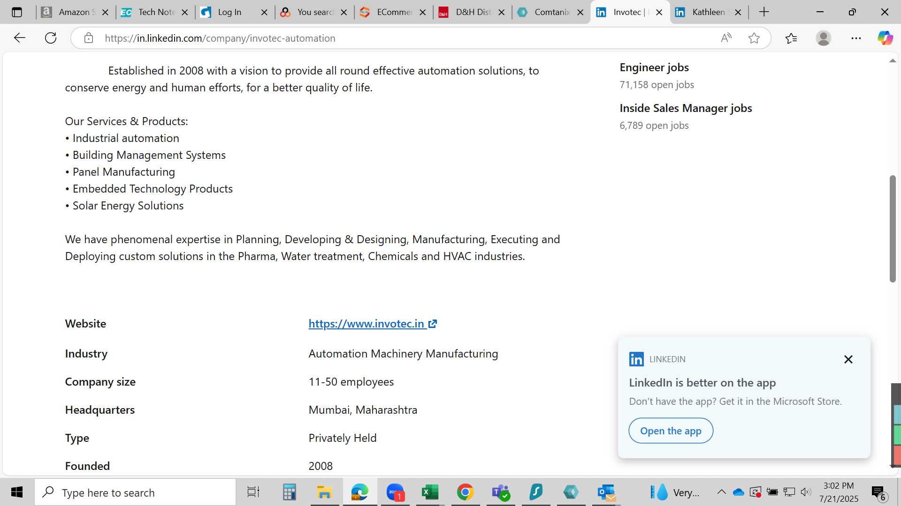This screenshot has height=506, width=901.
Task: Open Inside Sales Manager jobs link
Action: (x=686, y=108)
